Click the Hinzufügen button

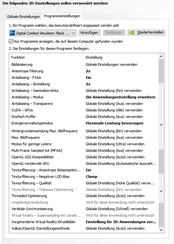tap(89, 33)
